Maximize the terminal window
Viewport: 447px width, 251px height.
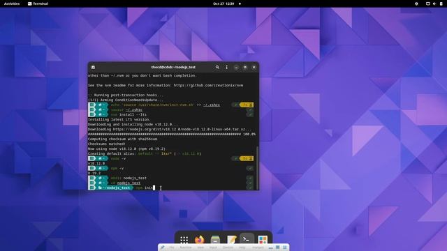[x=245, y=67]
